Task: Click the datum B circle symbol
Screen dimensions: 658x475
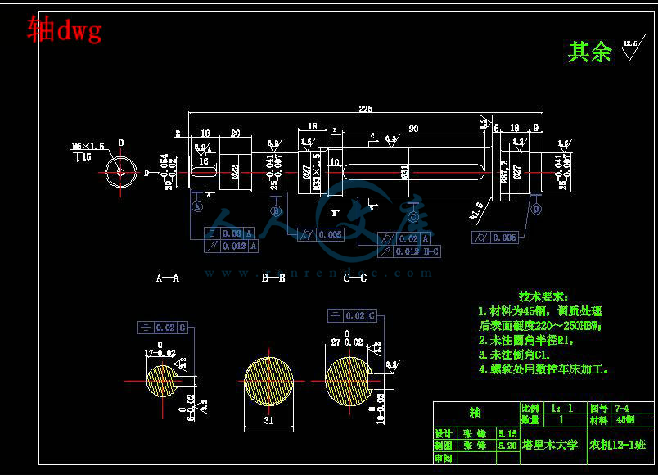Action: (x=276, y=210)
